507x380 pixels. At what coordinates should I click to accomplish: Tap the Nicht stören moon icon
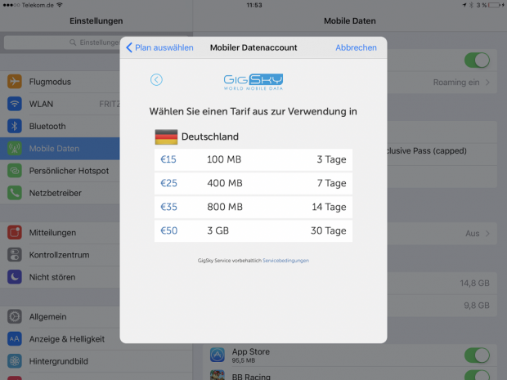pyautogui.click(x=15, y=277)
